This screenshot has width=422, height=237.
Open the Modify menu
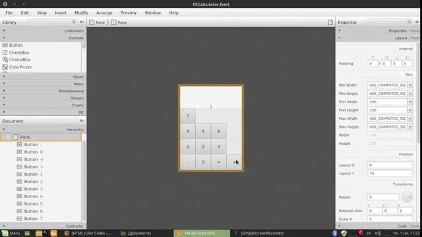pyautogui.click(x=81, y=13)
